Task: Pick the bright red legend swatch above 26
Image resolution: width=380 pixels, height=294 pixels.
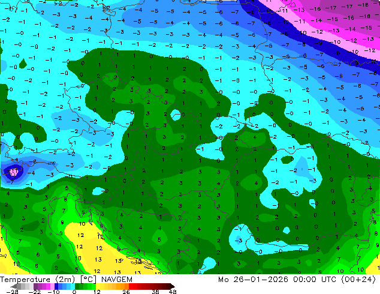Action: [131, 286]
